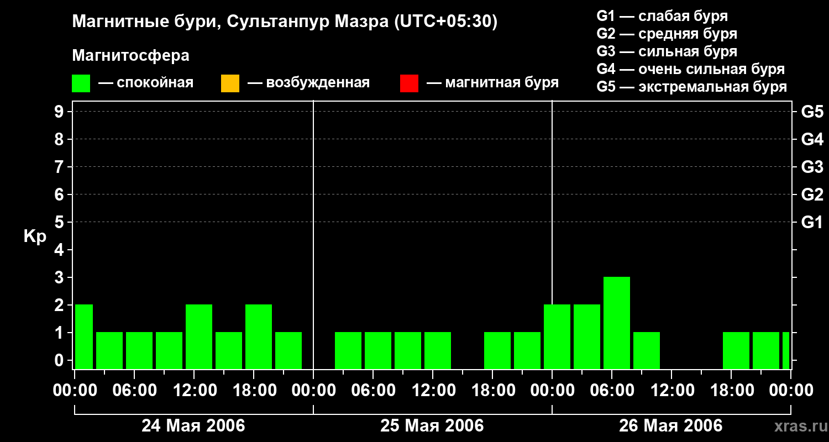The image size is (829, 442).
Task: Click the '— возбужденная' legend label
Action: click(308, 83)
